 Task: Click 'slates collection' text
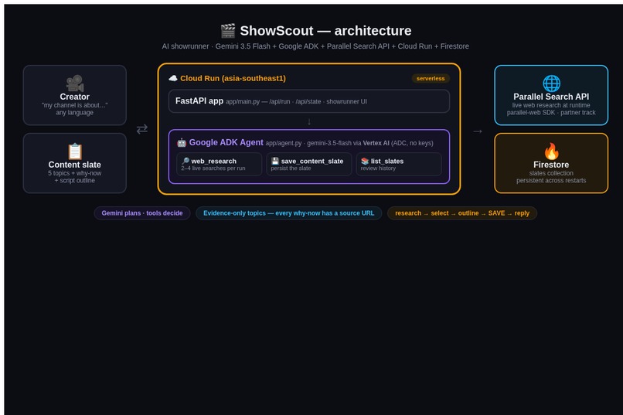pos(551,173)
